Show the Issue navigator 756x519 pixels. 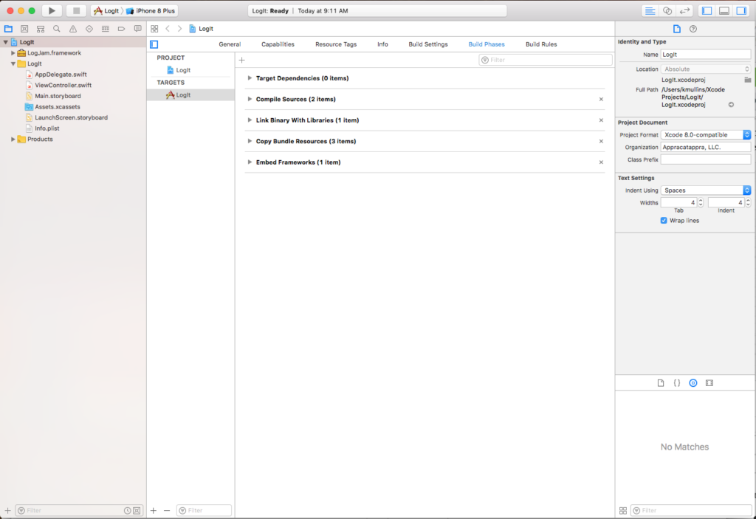tap(73, 28)
